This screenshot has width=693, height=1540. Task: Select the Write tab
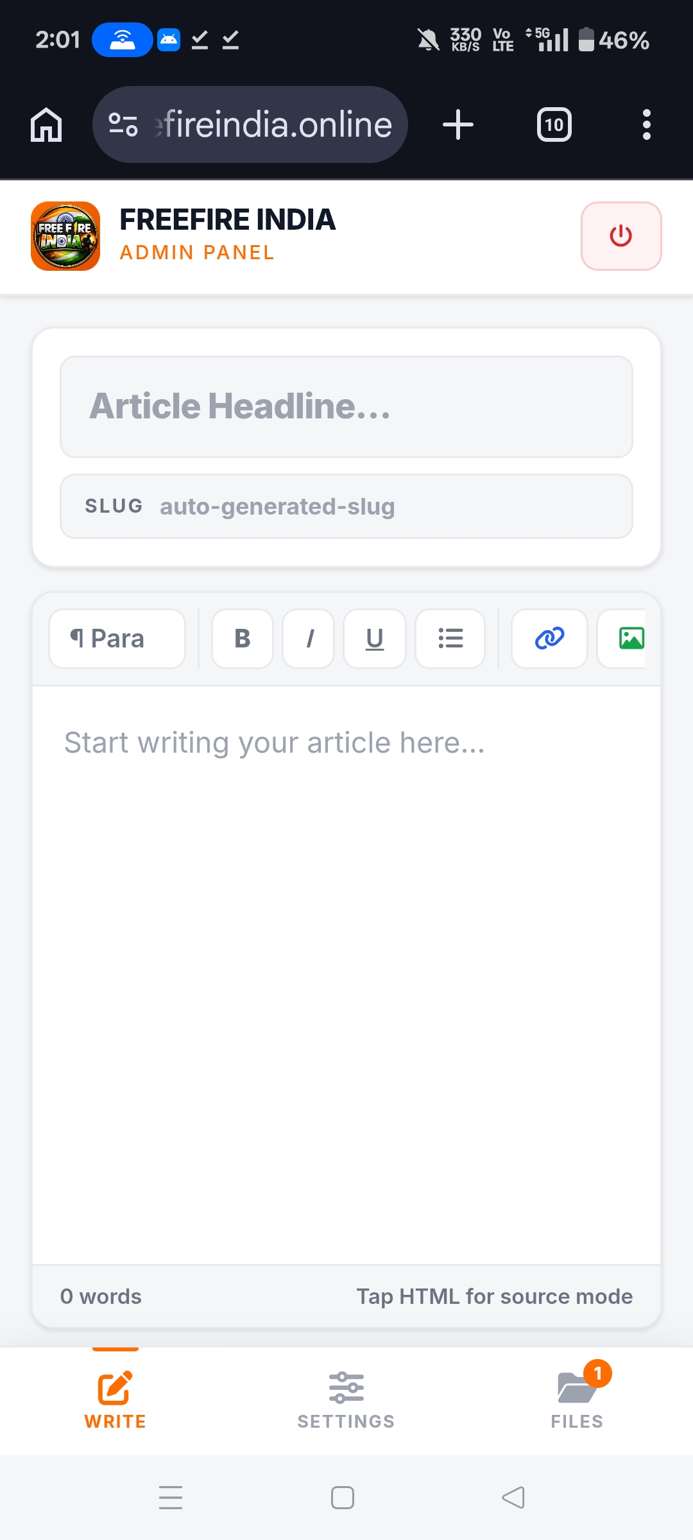114,1399
